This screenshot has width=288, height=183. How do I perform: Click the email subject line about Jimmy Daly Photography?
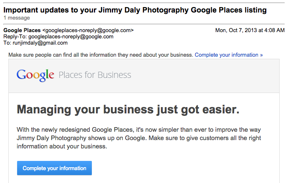coord(135,10)
